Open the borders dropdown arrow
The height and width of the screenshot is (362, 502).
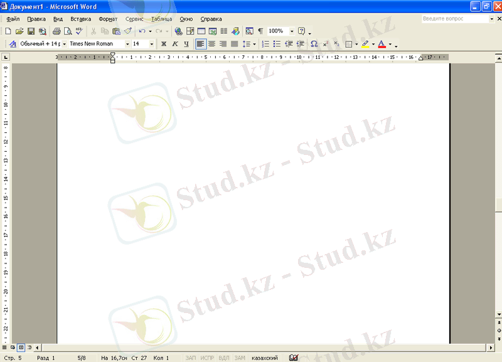(356, 44)
